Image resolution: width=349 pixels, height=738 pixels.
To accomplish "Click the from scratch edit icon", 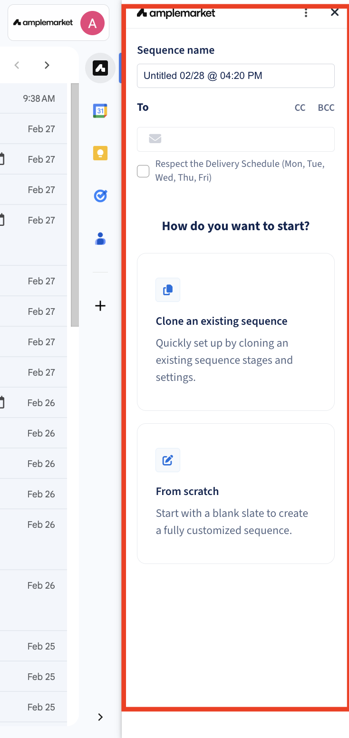I will [x=168, y=460].
